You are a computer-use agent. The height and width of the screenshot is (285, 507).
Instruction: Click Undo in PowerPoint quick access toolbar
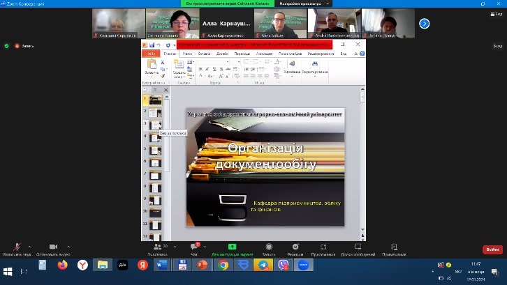click(159, 45)
